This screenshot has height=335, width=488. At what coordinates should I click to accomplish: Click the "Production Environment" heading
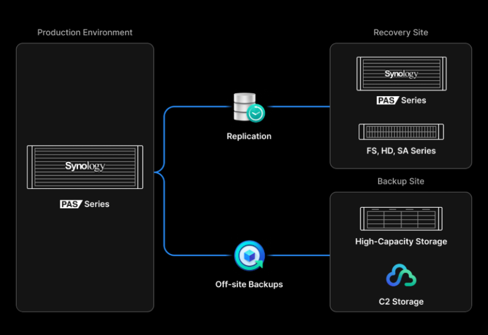85,32
